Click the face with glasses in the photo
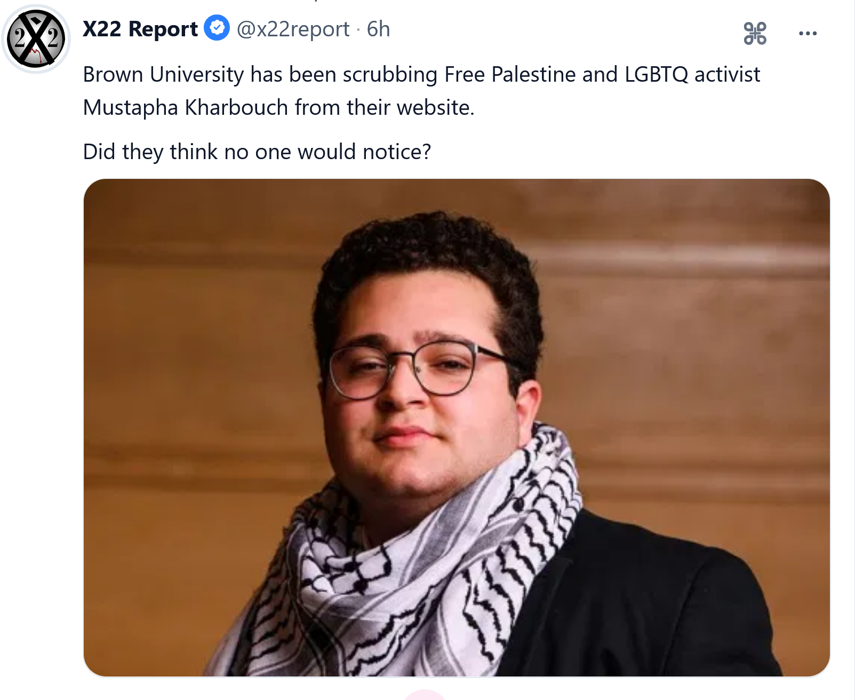Screen dimensions: 855x700 pos(421,374)
